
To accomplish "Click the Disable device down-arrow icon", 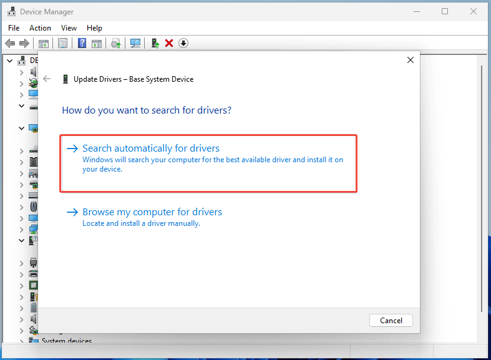I will [183, 43].
